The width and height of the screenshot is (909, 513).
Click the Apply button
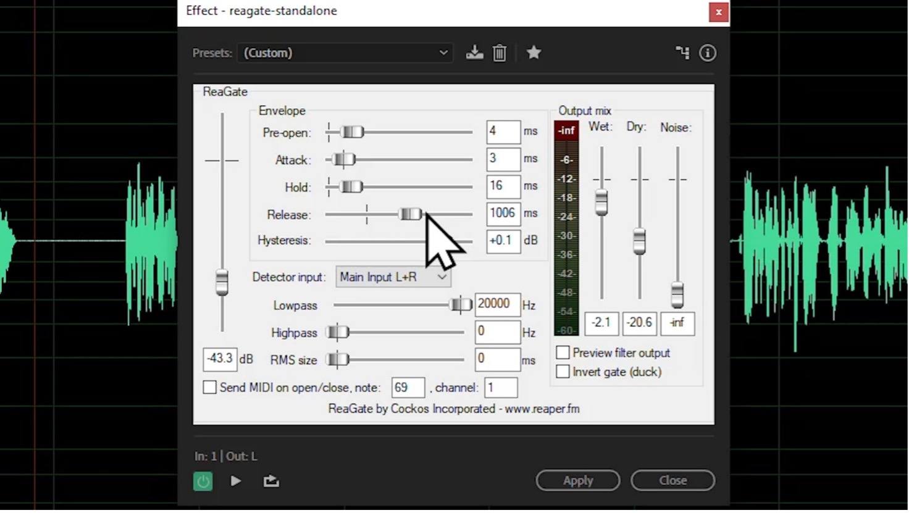577,480
